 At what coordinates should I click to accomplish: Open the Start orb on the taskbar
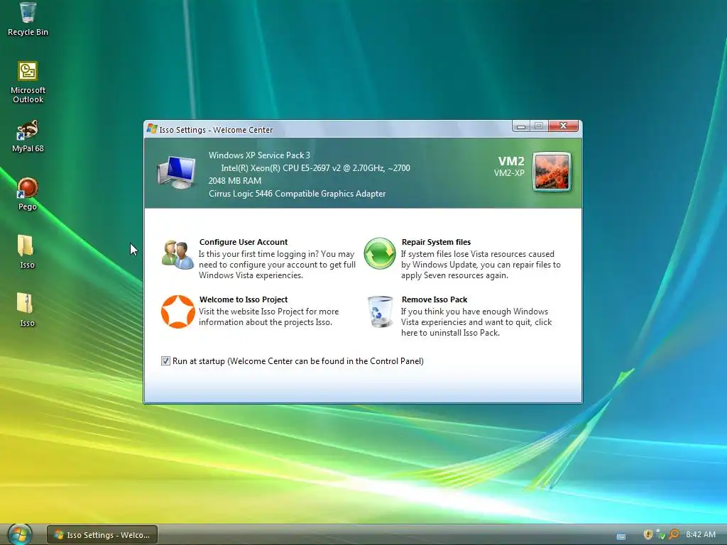point(20,534)
